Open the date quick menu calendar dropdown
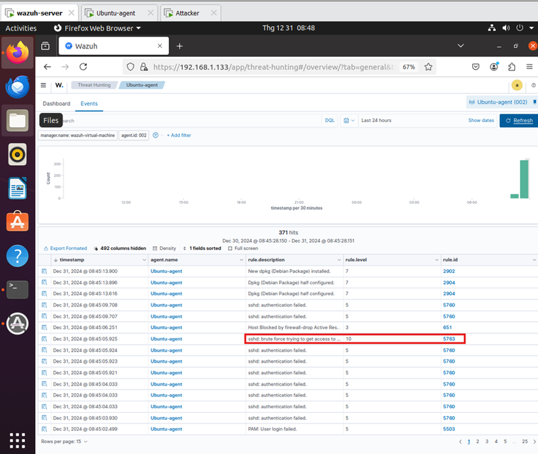 pyautogui.click(x=349, y=121)
